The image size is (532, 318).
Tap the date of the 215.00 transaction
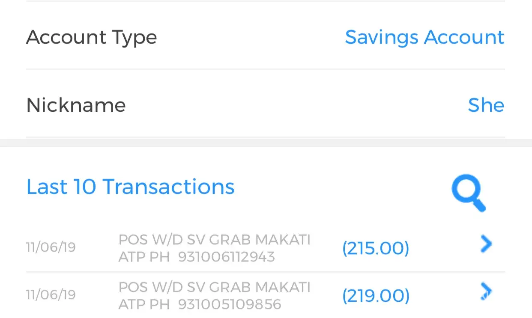click(51, 248)
